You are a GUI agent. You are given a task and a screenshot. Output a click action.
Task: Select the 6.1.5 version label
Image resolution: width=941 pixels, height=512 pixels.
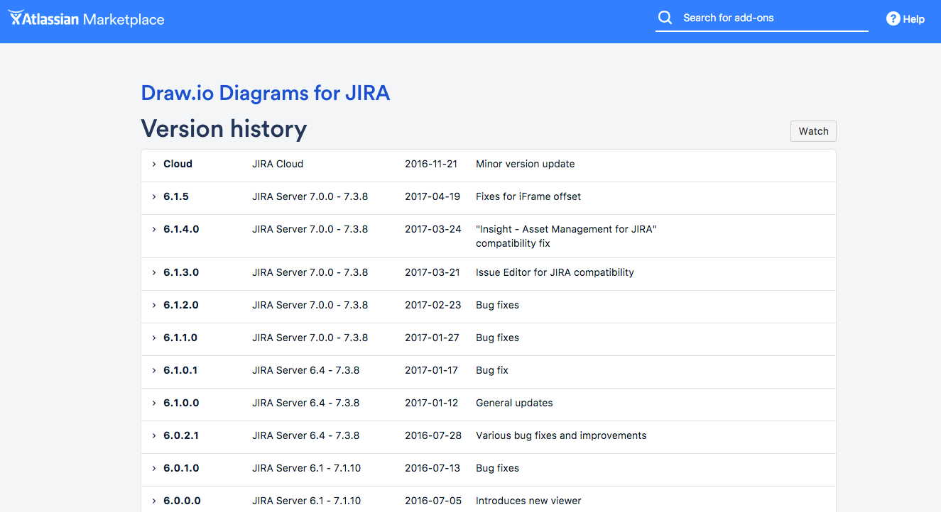[x=176, y=196]
